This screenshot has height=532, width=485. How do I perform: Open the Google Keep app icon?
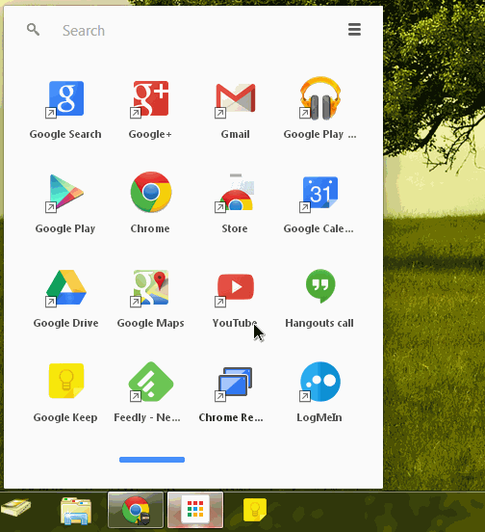point(66,381)
